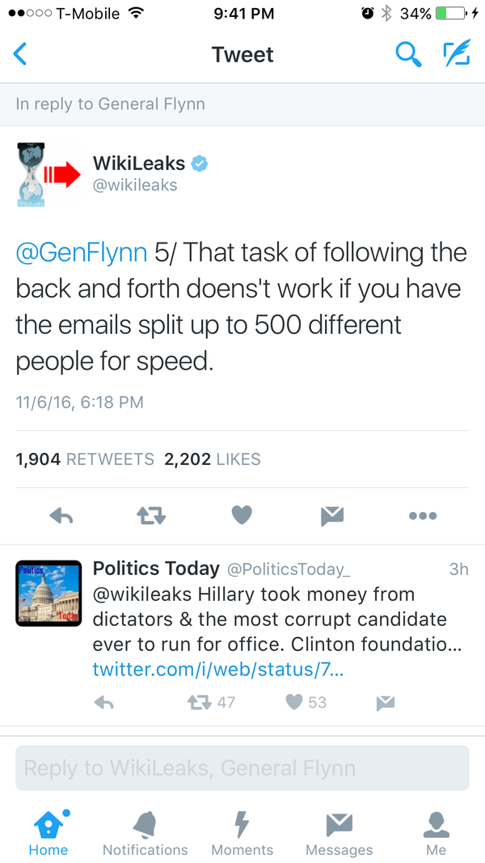
Task: Tap the Reply to WikiLeaks input field
Action: coord(242,768)
